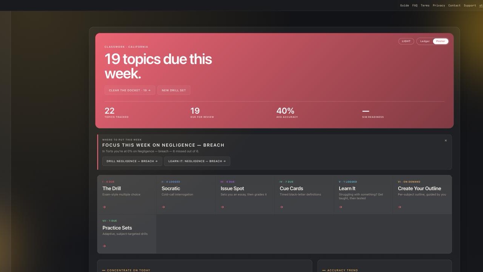
Task: Toggle the LIGHT theme button
Action: 406,41
